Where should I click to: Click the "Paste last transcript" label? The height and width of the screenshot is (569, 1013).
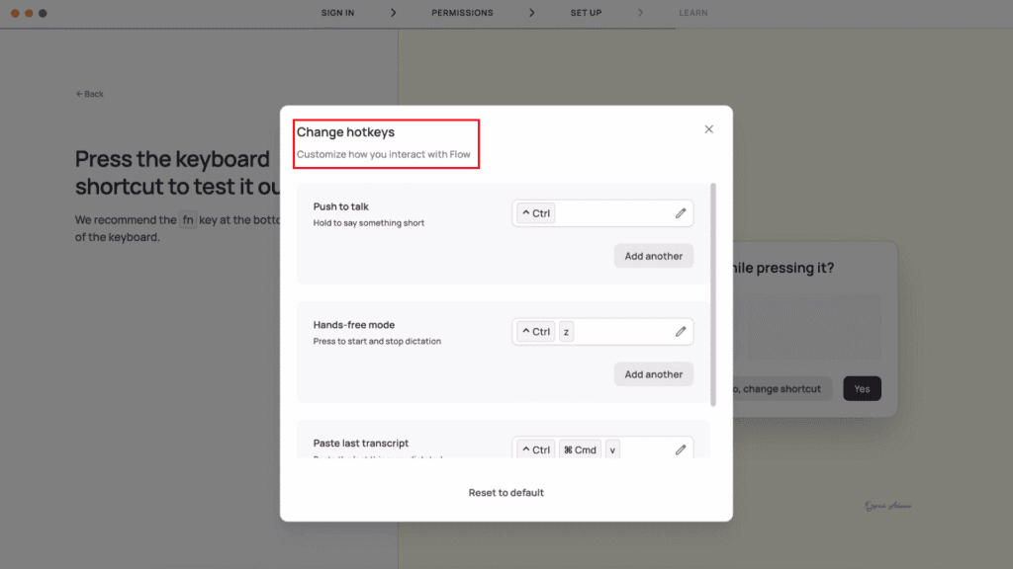361,444
